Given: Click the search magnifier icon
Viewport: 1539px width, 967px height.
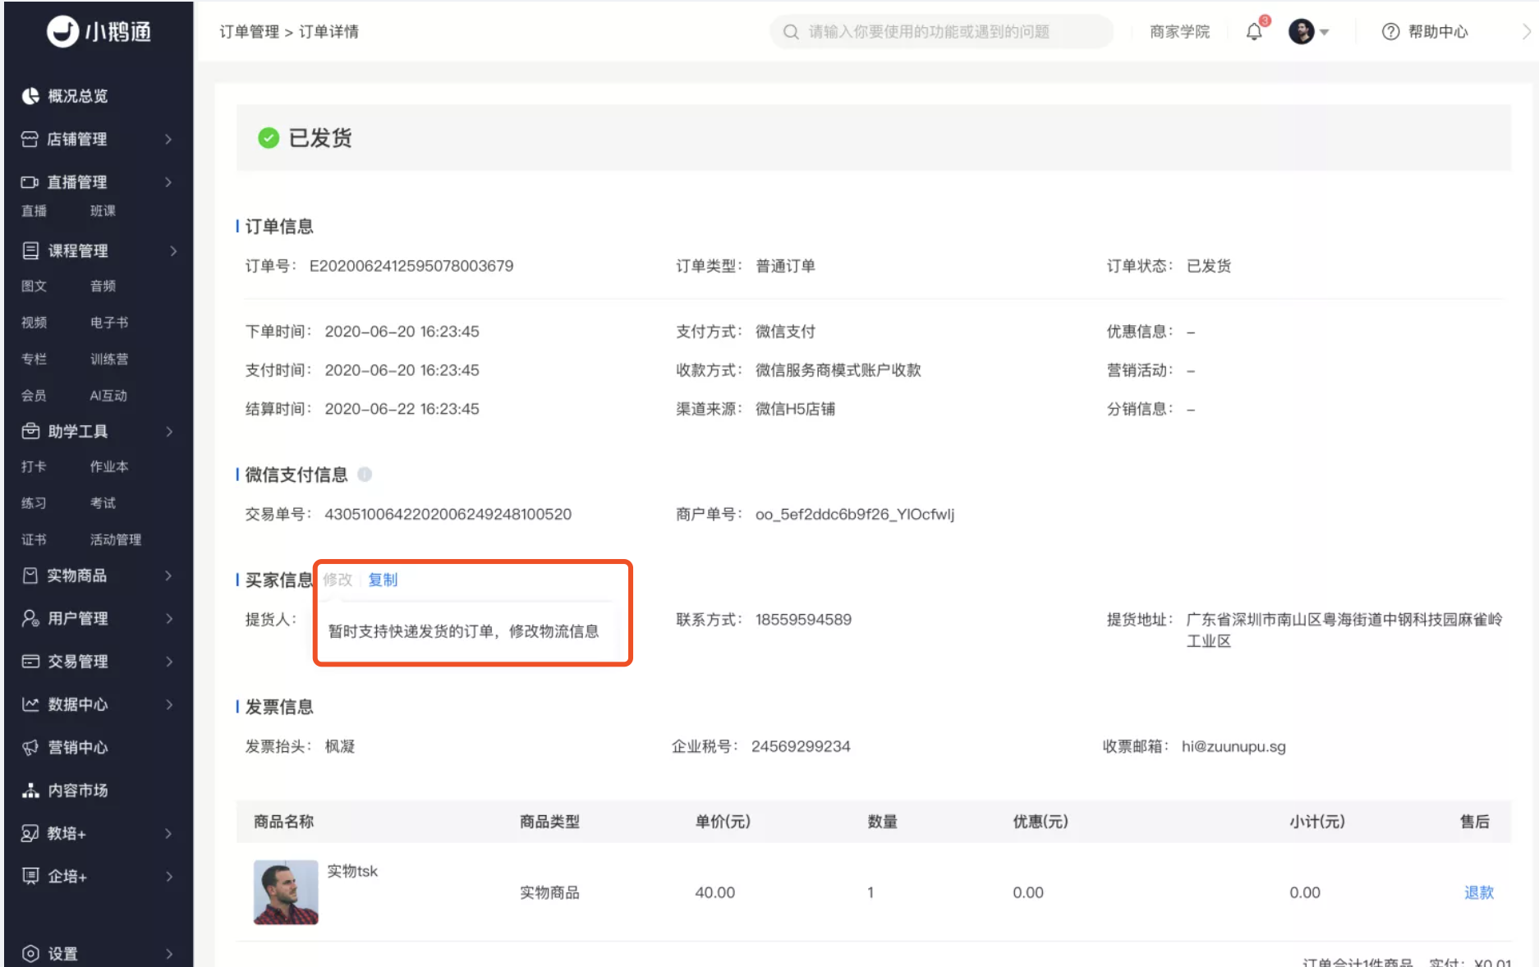Looking at the screenshot, I should [x=791, y=32].
